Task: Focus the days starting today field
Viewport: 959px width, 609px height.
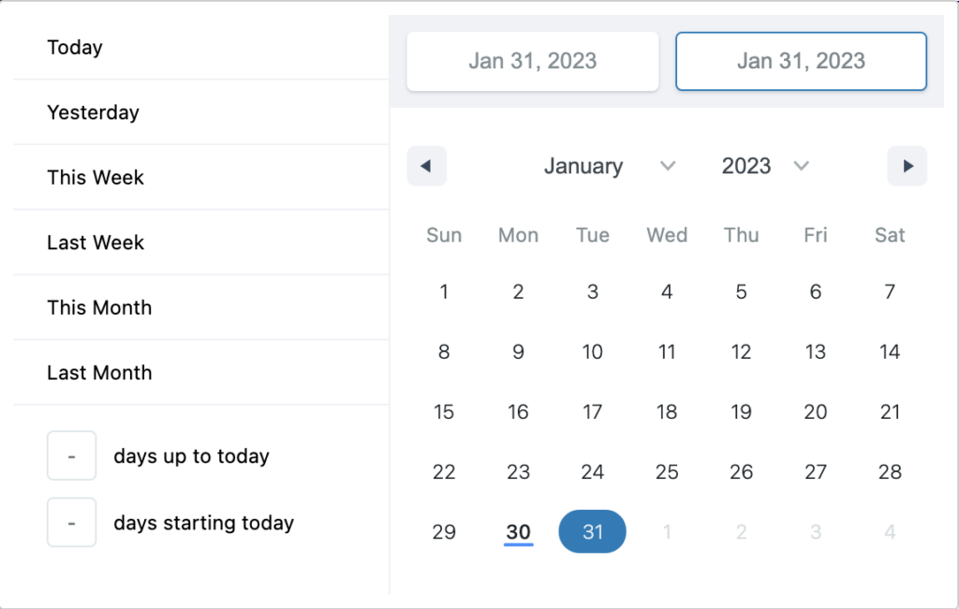Action: (x=71, y=522)
